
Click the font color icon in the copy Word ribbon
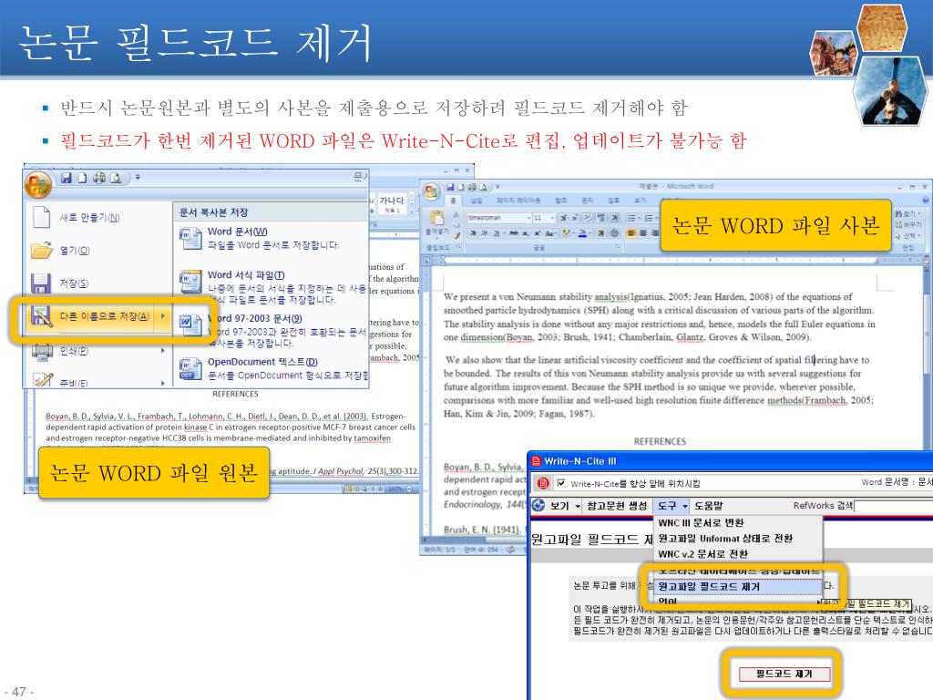583,233
